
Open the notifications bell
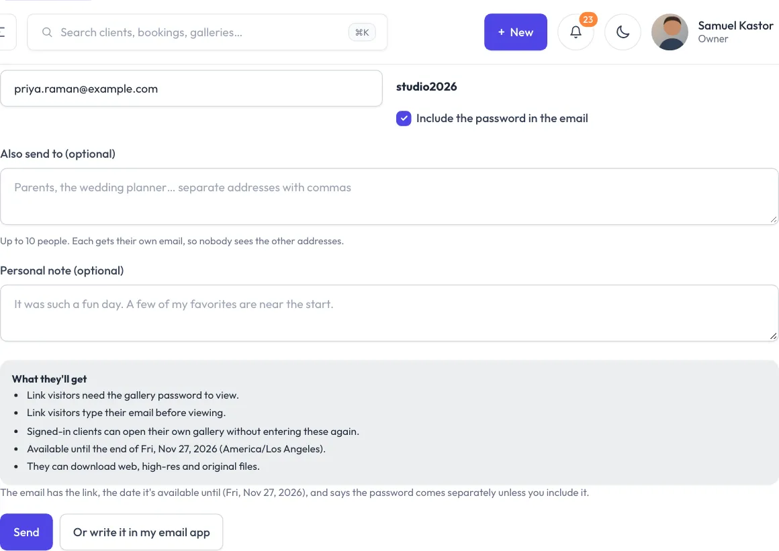(576, 32)
